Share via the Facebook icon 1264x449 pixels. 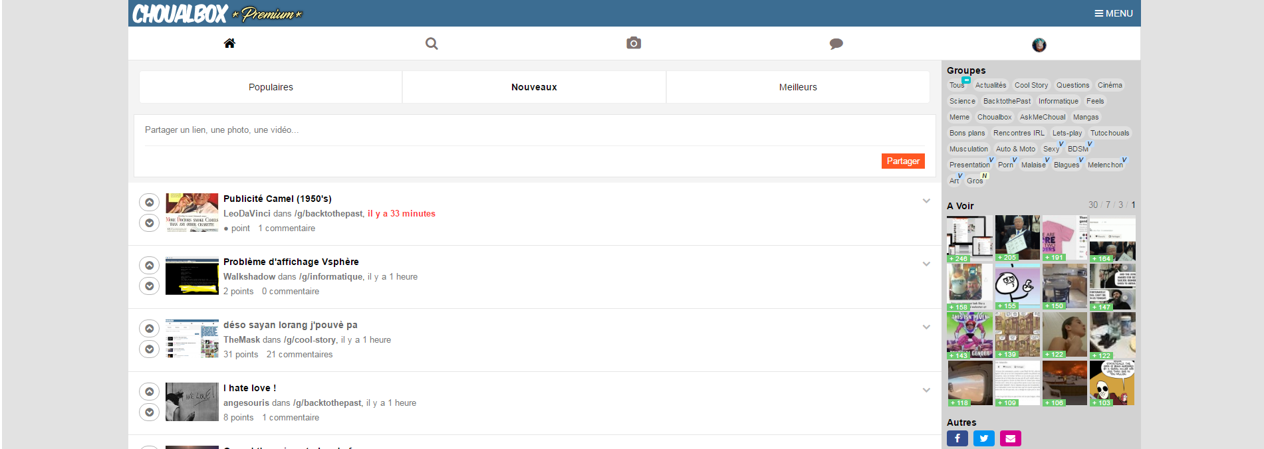click(957, 438)
